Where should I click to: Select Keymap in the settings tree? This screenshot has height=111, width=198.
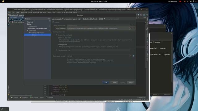(30, 22)
